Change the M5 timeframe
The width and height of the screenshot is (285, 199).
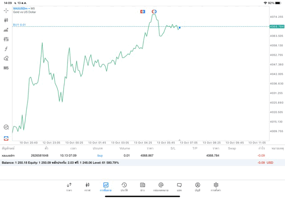click(x=6, y=68)
